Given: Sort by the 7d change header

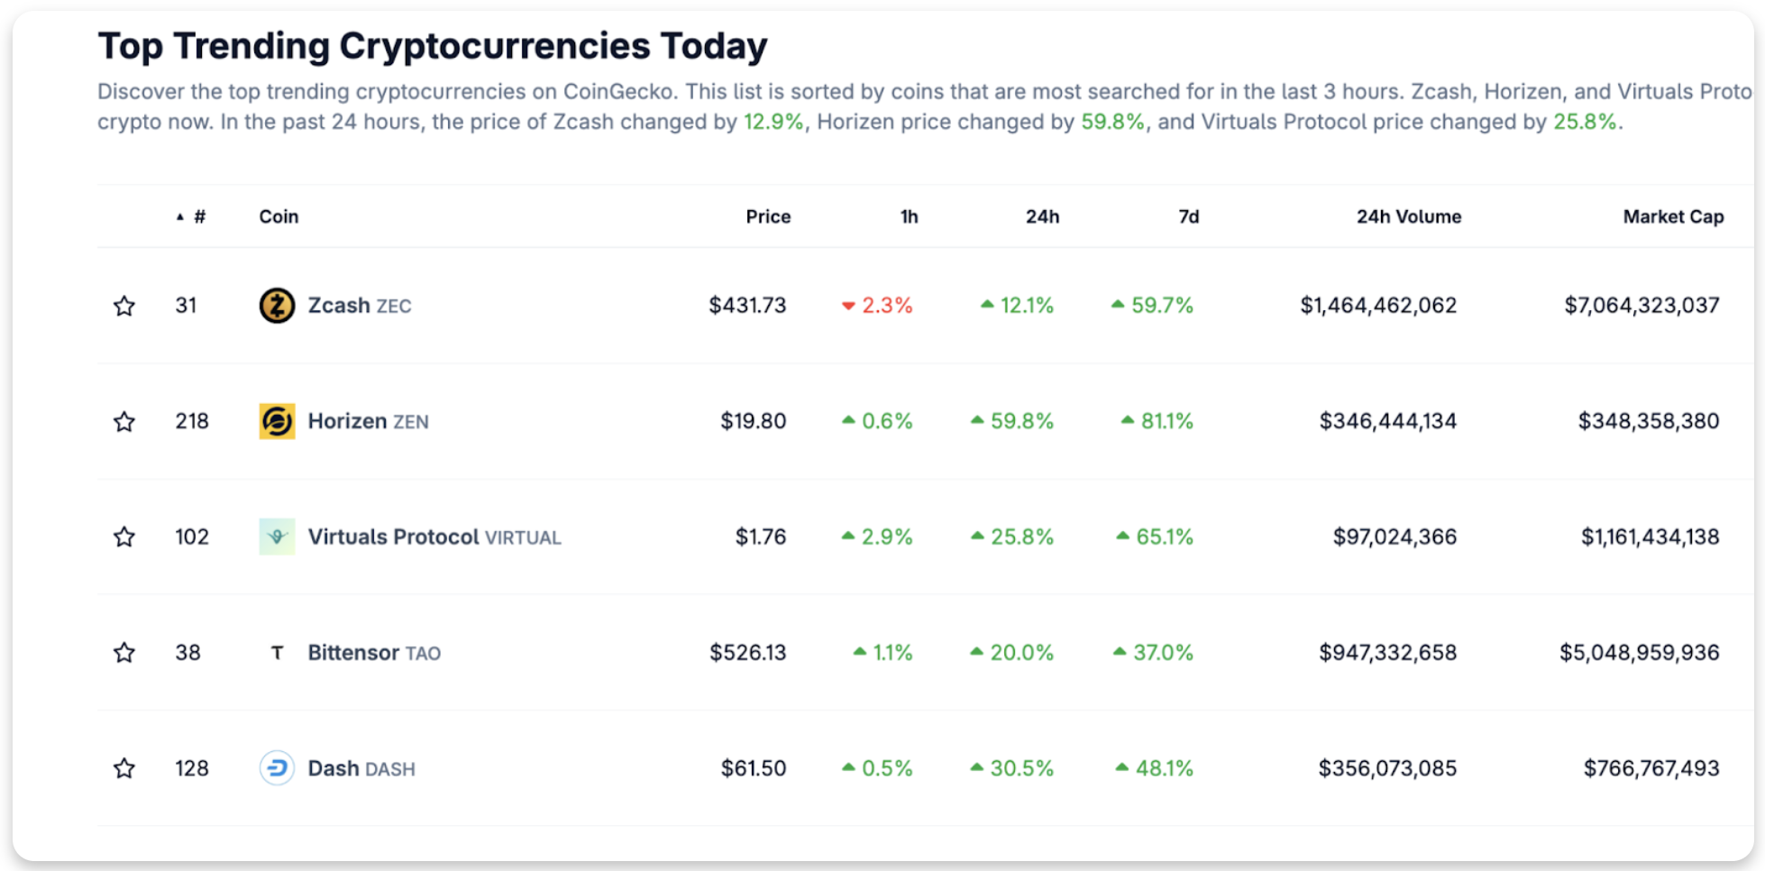Looking at the screenshot, I should click(x=1188, y=216).
